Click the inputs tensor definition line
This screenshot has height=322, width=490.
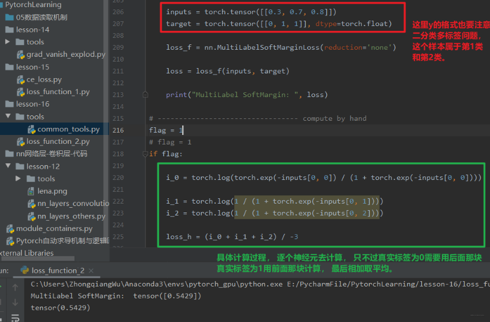click(x=251, y=12)
